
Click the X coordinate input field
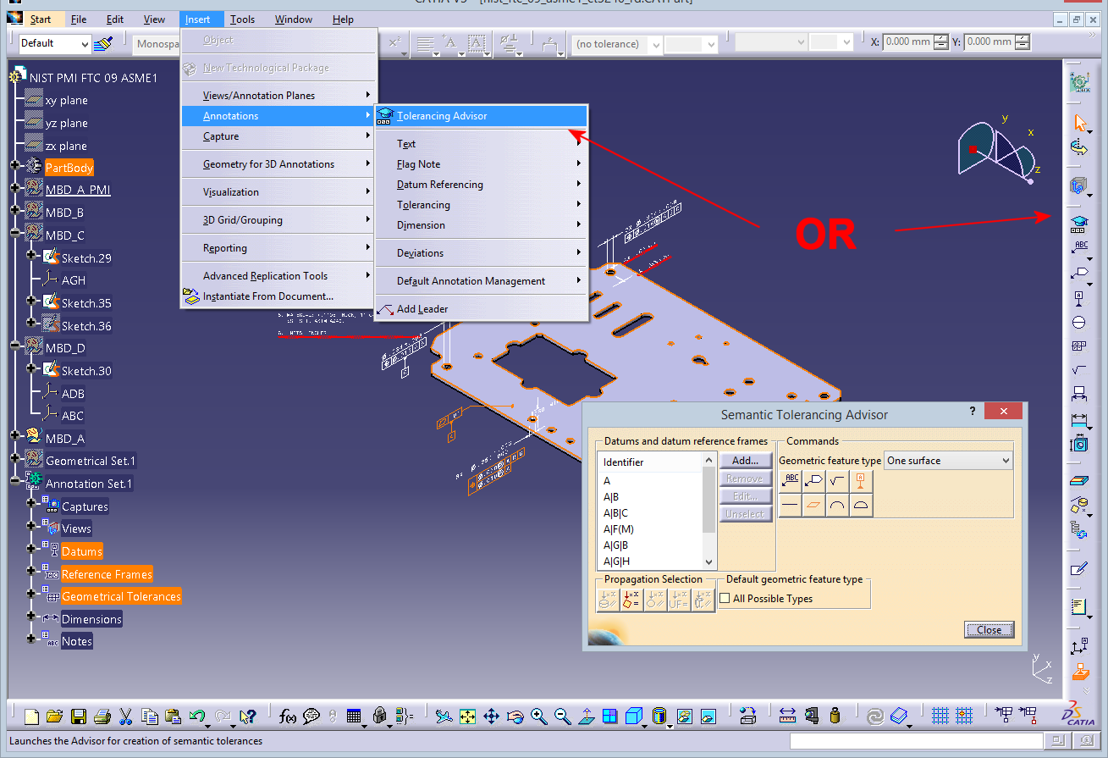908,41
